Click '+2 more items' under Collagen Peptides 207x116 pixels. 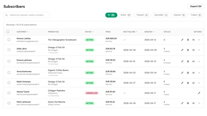[x=54, y=96]
